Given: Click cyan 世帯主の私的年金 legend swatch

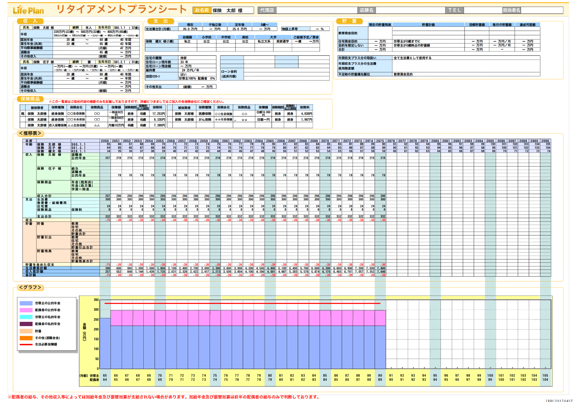Looking at the screenshot, I should pyautogui.click(x=26, y=317).
